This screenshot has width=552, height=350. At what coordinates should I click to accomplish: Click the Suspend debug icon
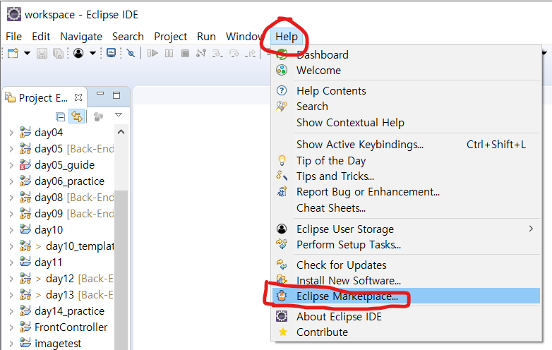[x=169, y=54]
